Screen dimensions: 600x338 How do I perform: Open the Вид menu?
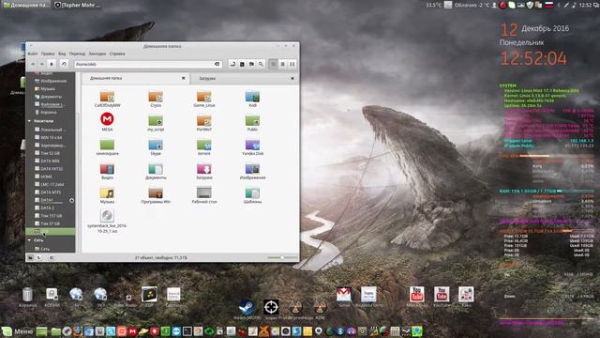click(62, 54)
